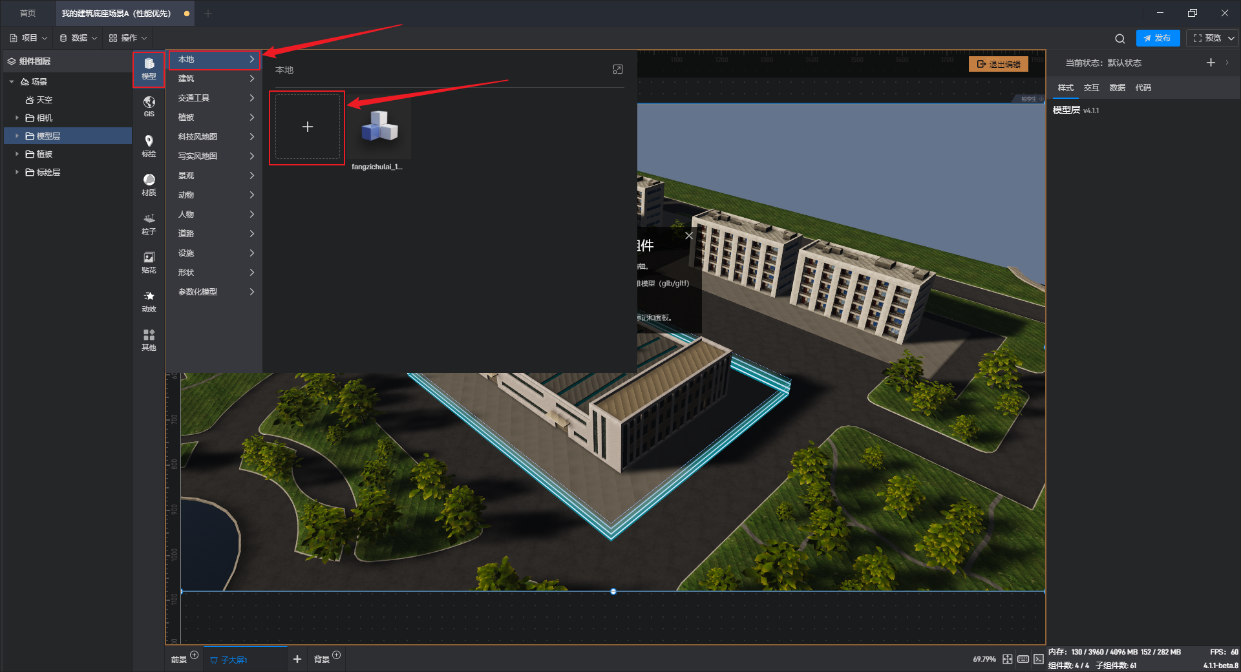Screen dimensions: 1241x672
Task: Click the 发布 publish button
Action: point(1158,38)
